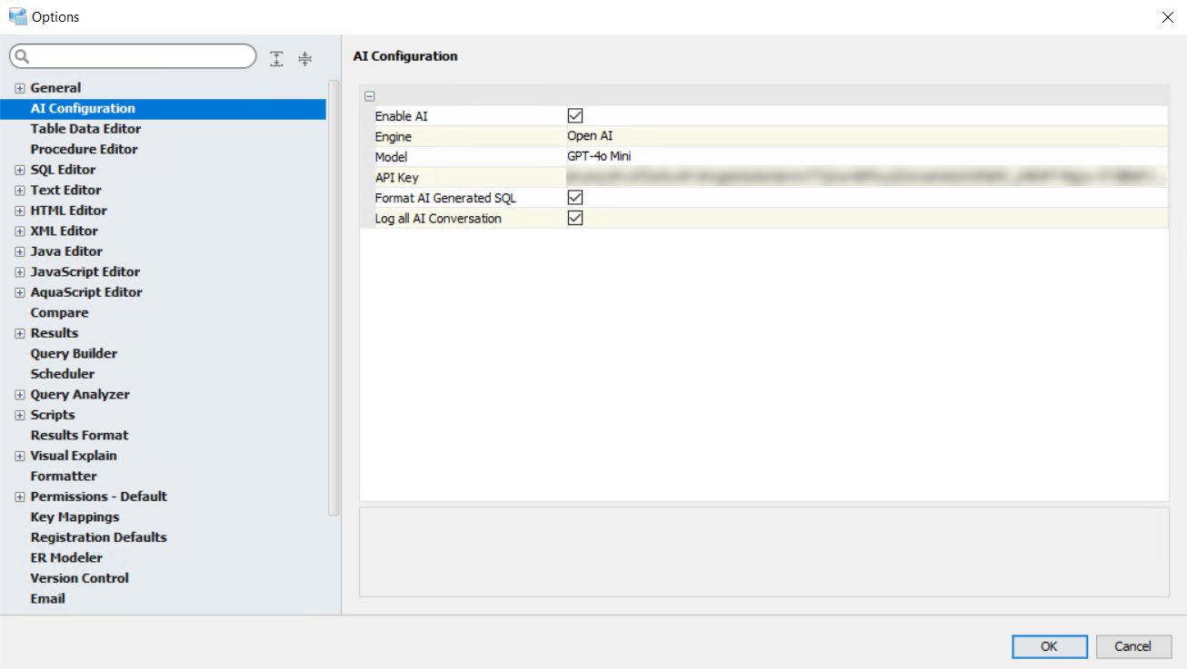Open the Results Format options page

pyautogui.click(x=79, y=435)
